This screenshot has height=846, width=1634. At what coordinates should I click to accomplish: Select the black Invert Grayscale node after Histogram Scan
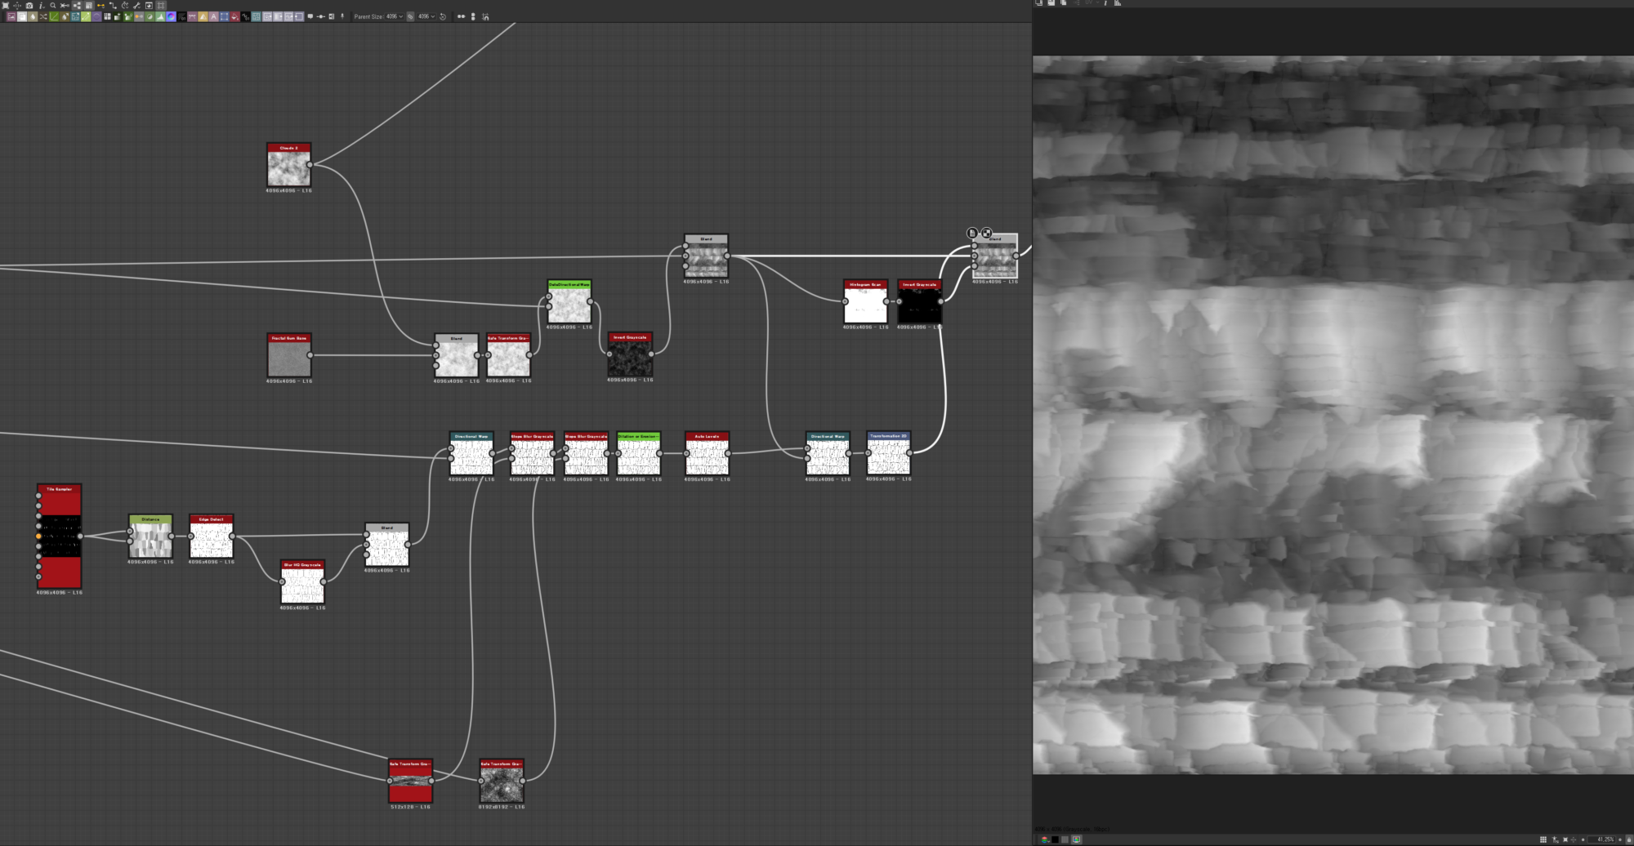point(919,301)
